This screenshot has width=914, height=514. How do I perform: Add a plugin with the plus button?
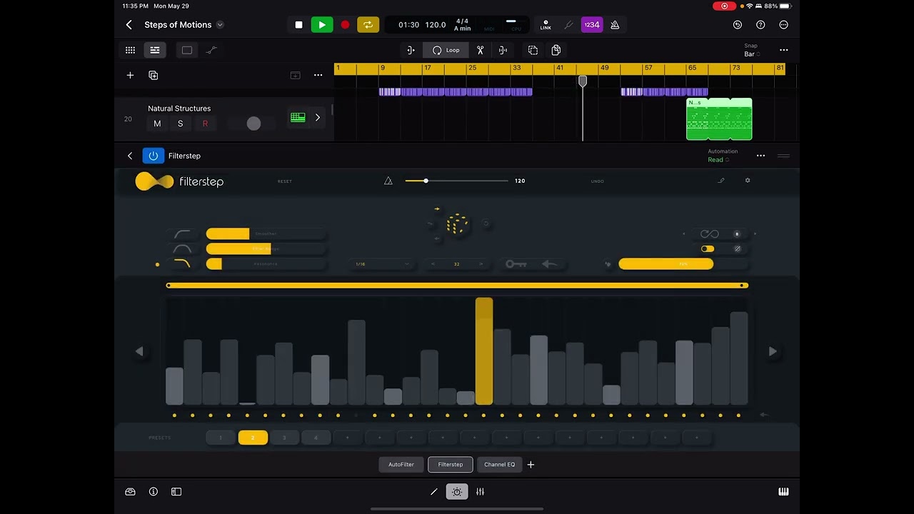(531, 465)
